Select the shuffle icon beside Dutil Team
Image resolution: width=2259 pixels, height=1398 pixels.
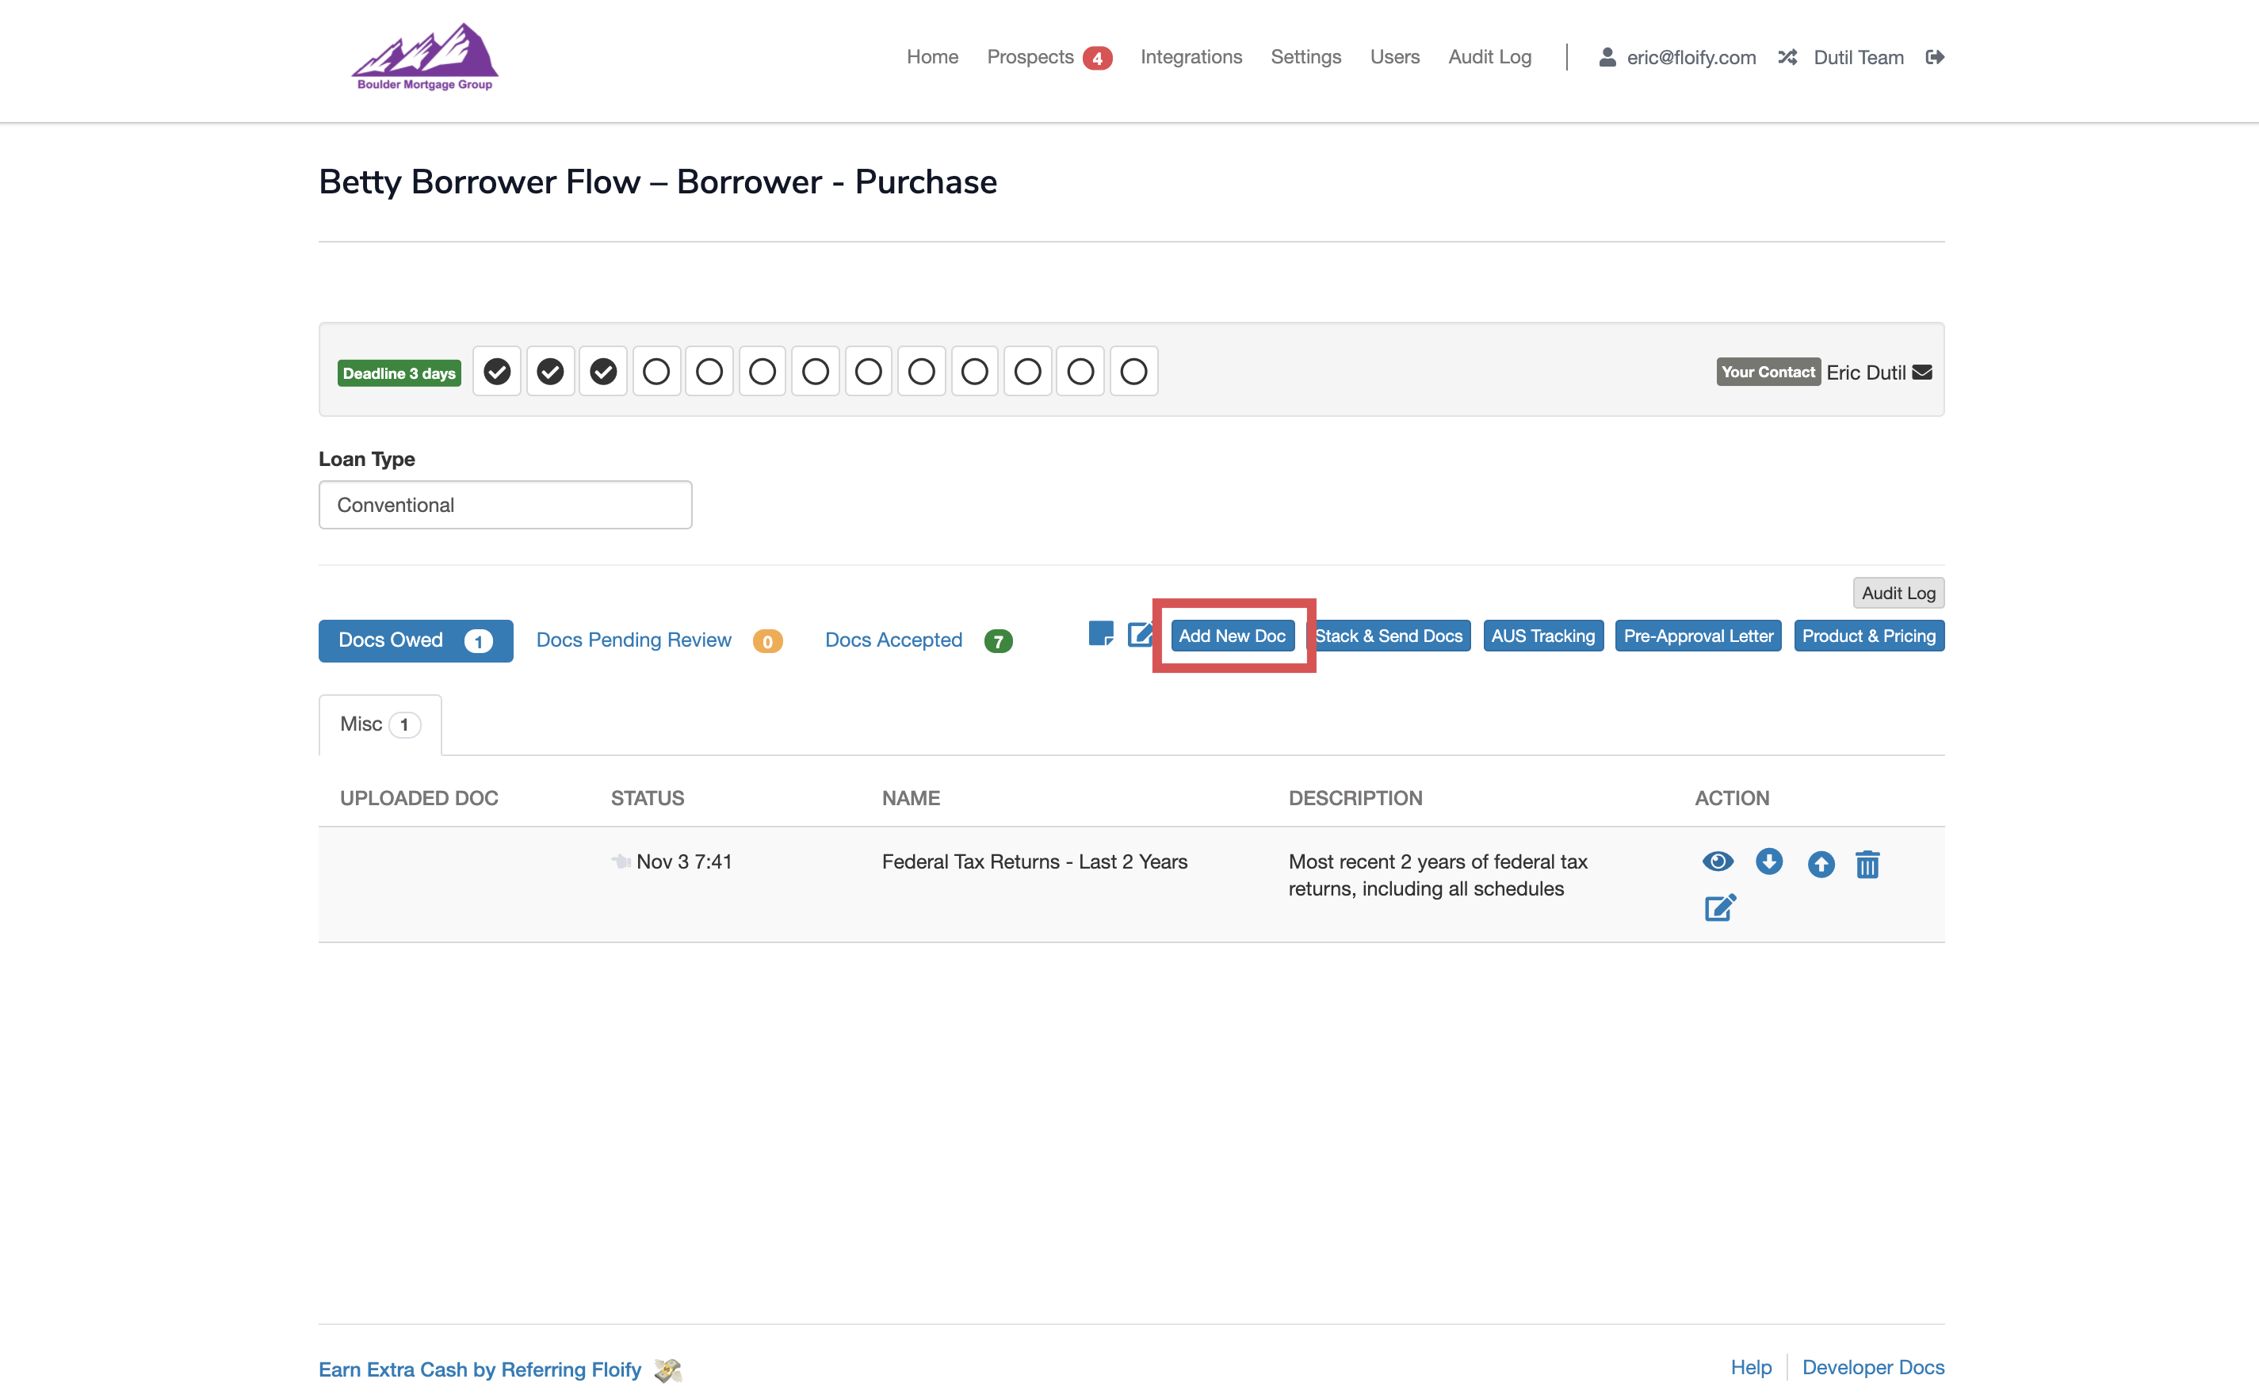pyautogui.click(x=1787, y=56)
